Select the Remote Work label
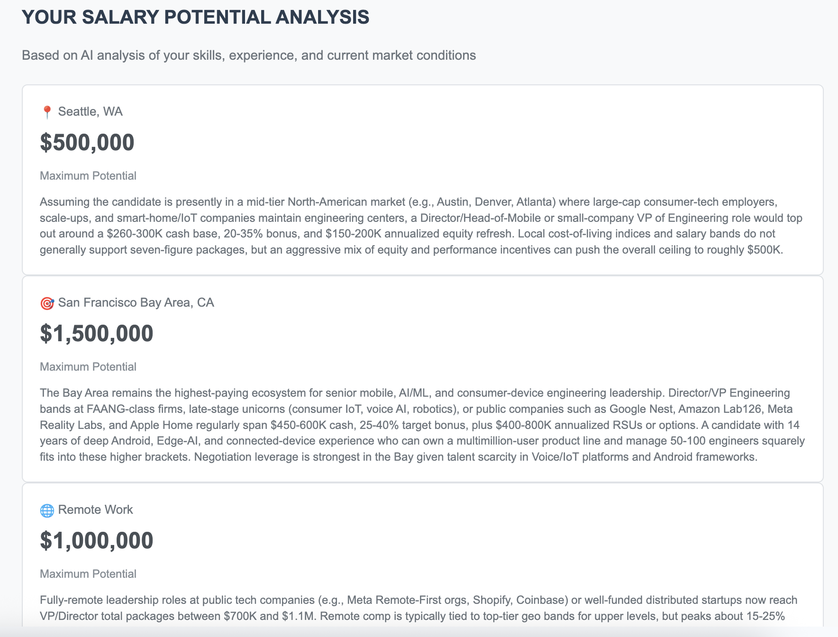Screen dimensions: 838x637 (x=95, y=510)
